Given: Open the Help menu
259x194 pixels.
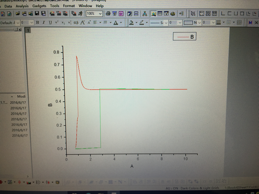Looking at the screenshot, I should [x=99, y=6].
